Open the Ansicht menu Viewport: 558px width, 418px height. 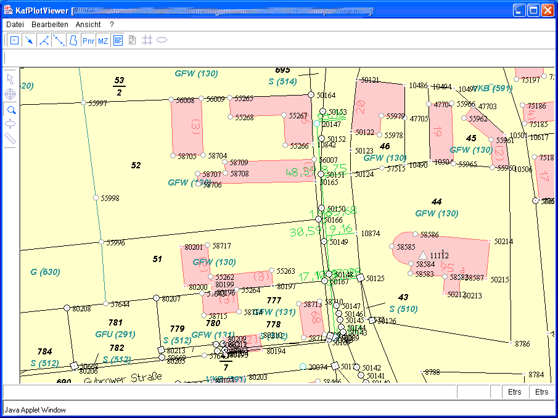[88, 24]
